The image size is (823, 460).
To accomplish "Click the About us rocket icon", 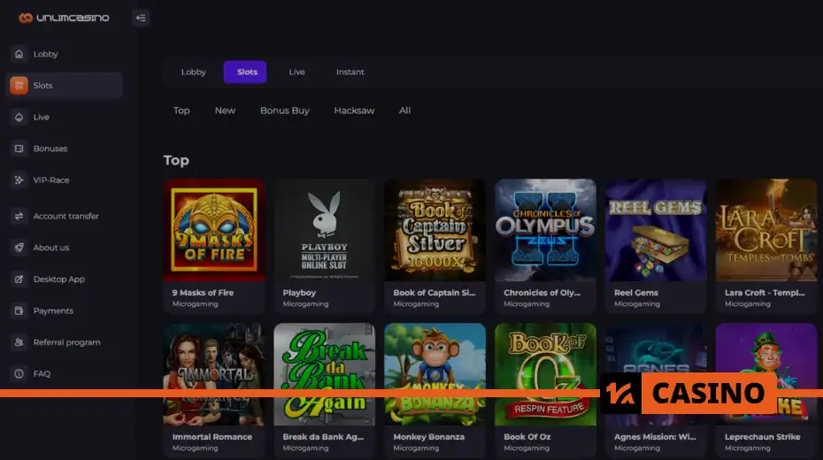I will [x=19, y=248].
